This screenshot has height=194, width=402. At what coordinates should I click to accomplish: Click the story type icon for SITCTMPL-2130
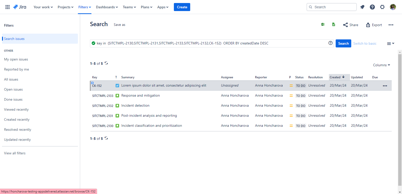coord(117,126)
